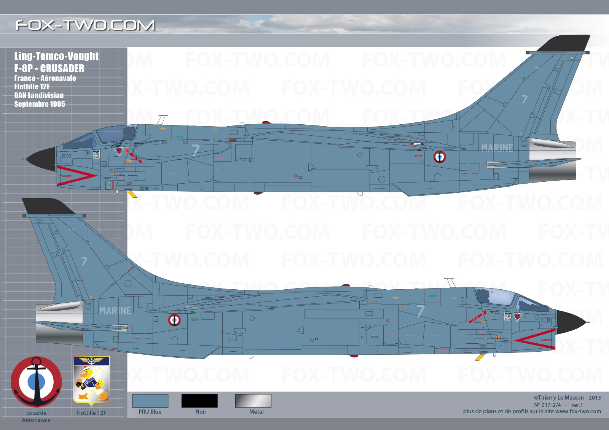Click the 'Flottille 12F' caption under badge

pyautogui.click(x=91, y=413)
